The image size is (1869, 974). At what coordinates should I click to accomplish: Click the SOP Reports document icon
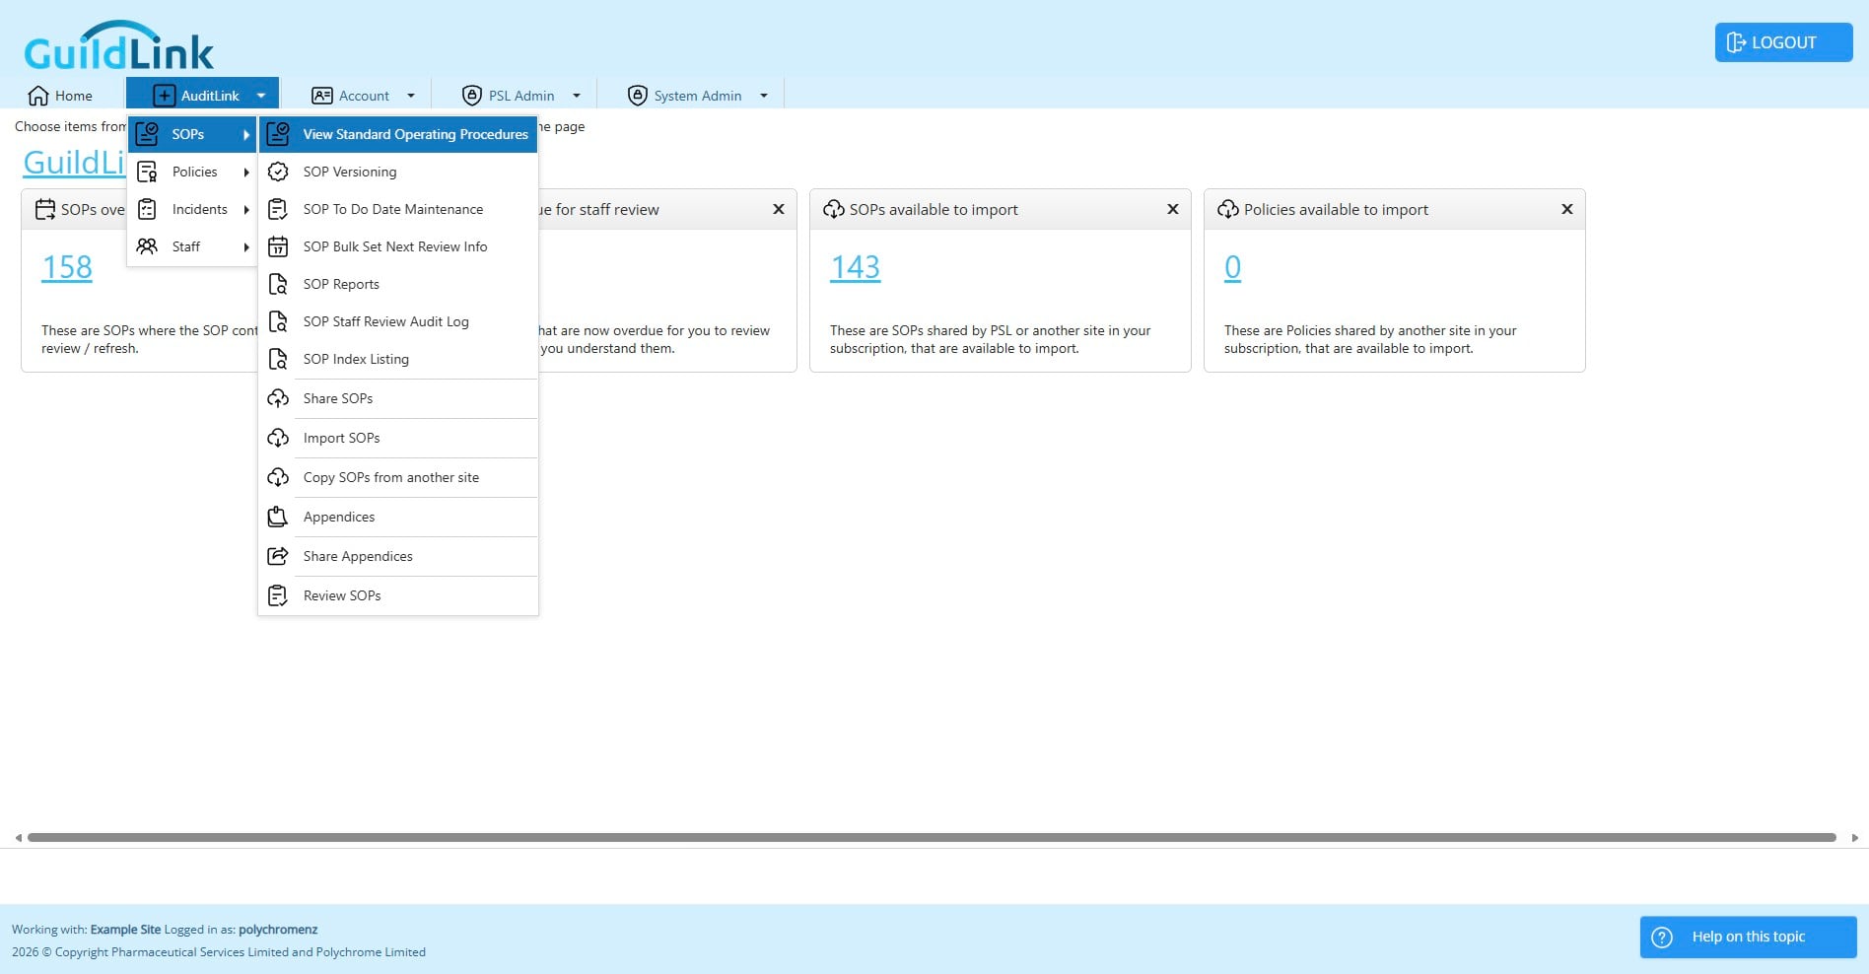click(x=278, y=284)
